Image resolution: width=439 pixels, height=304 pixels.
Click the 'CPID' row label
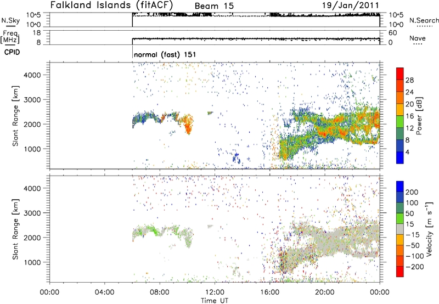click(x=12, y=52)
